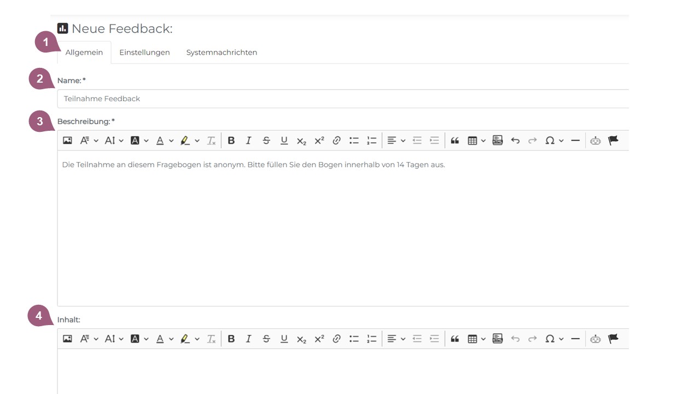Undo the last change in Beschreibung editor
The width and height of the screenshot is (700, 394).
point(515,141)
